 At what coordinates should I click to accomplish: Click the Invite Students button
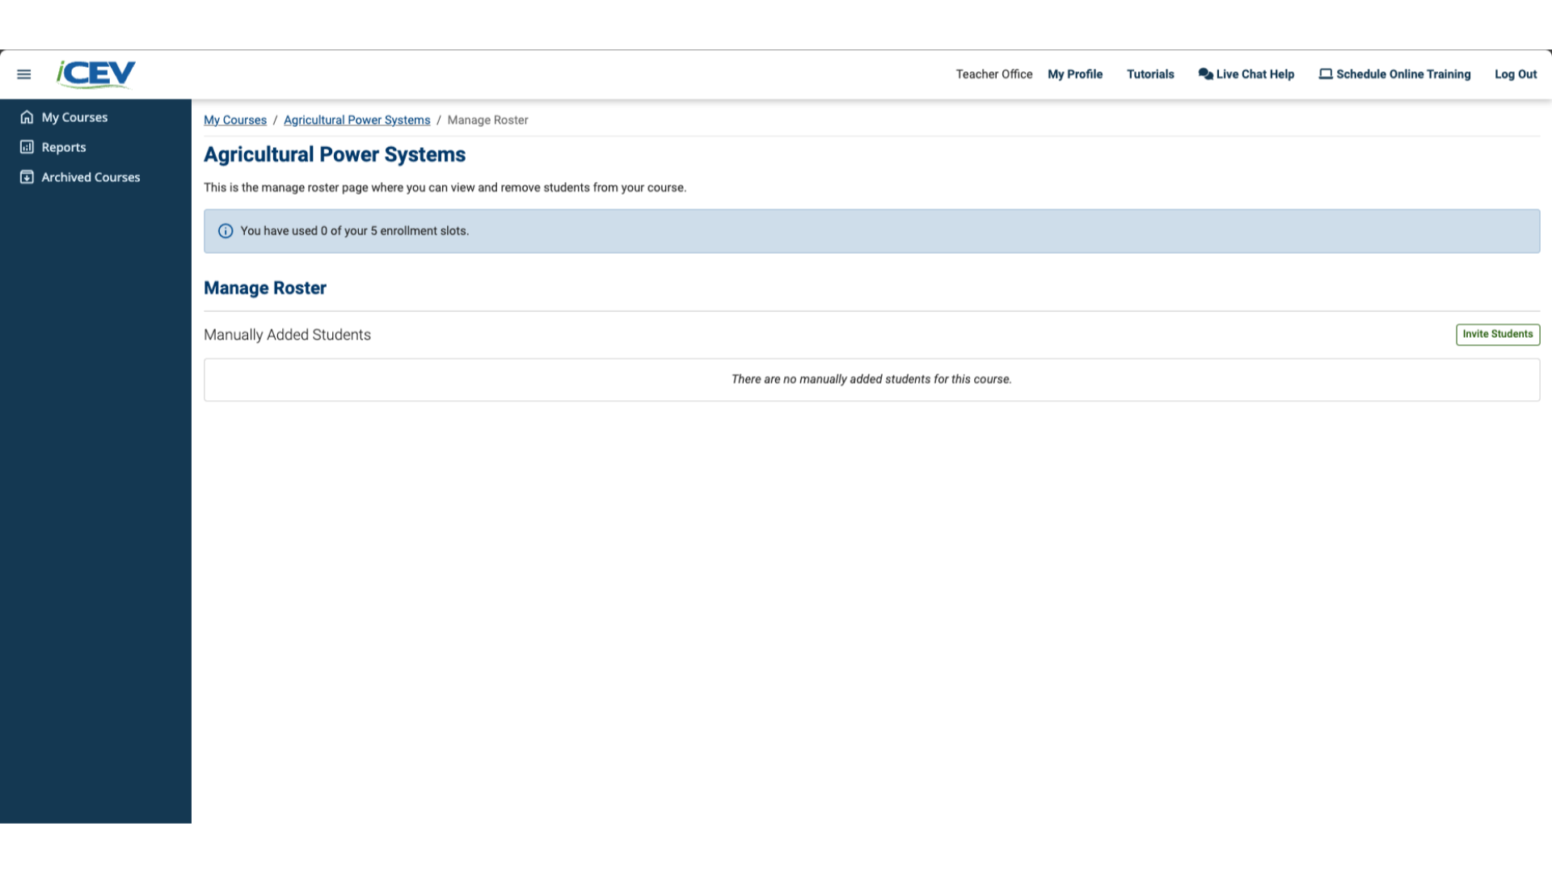click(1498, 335)
